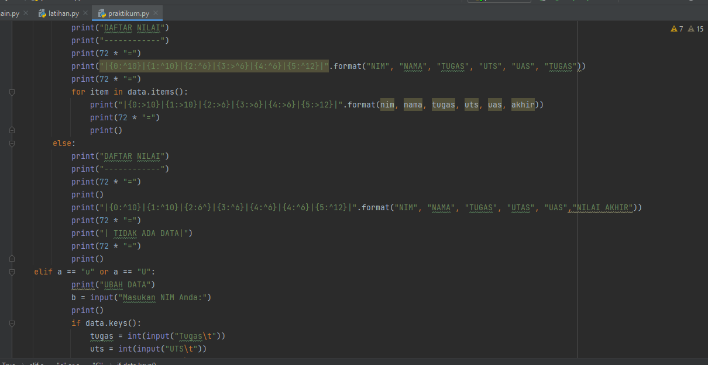Click the "NIM" string in the first format call
This screenshot has height=365, width=708.
[378, 66]
